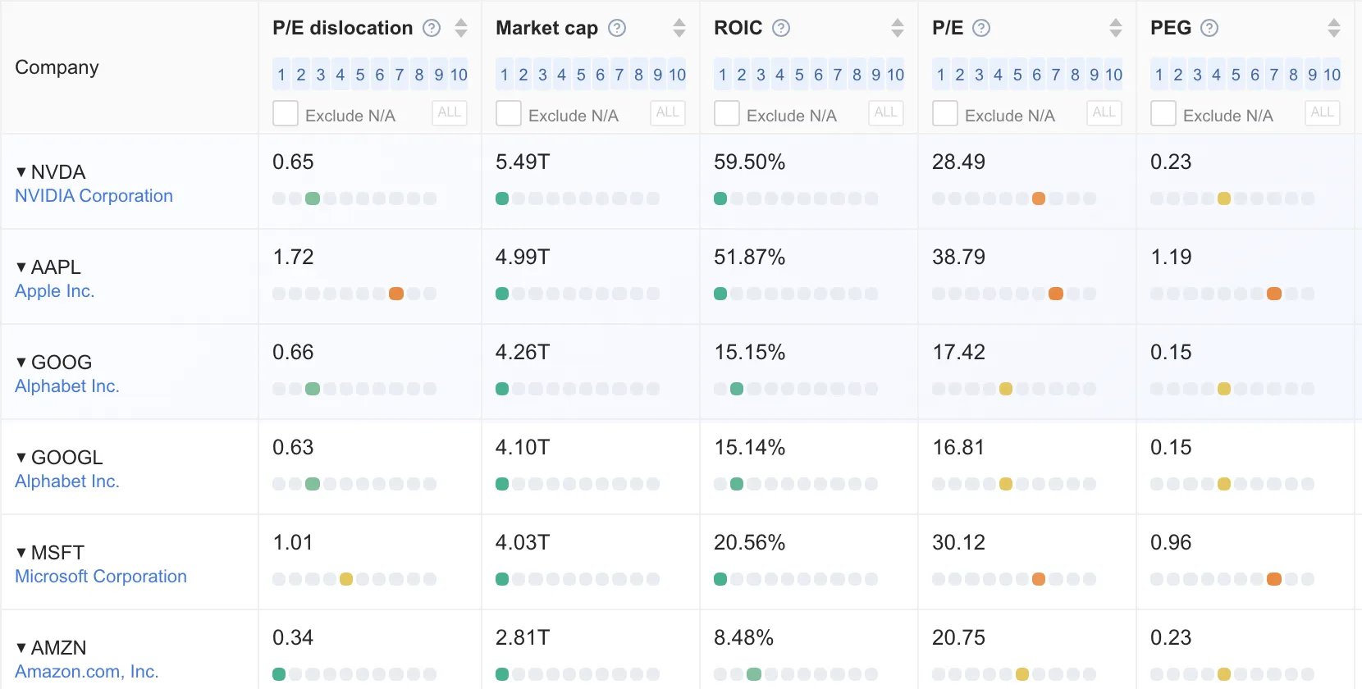Click AAPL ROIC value 51.87%
Screen dimensions: 1362x689
click(750, 258)
